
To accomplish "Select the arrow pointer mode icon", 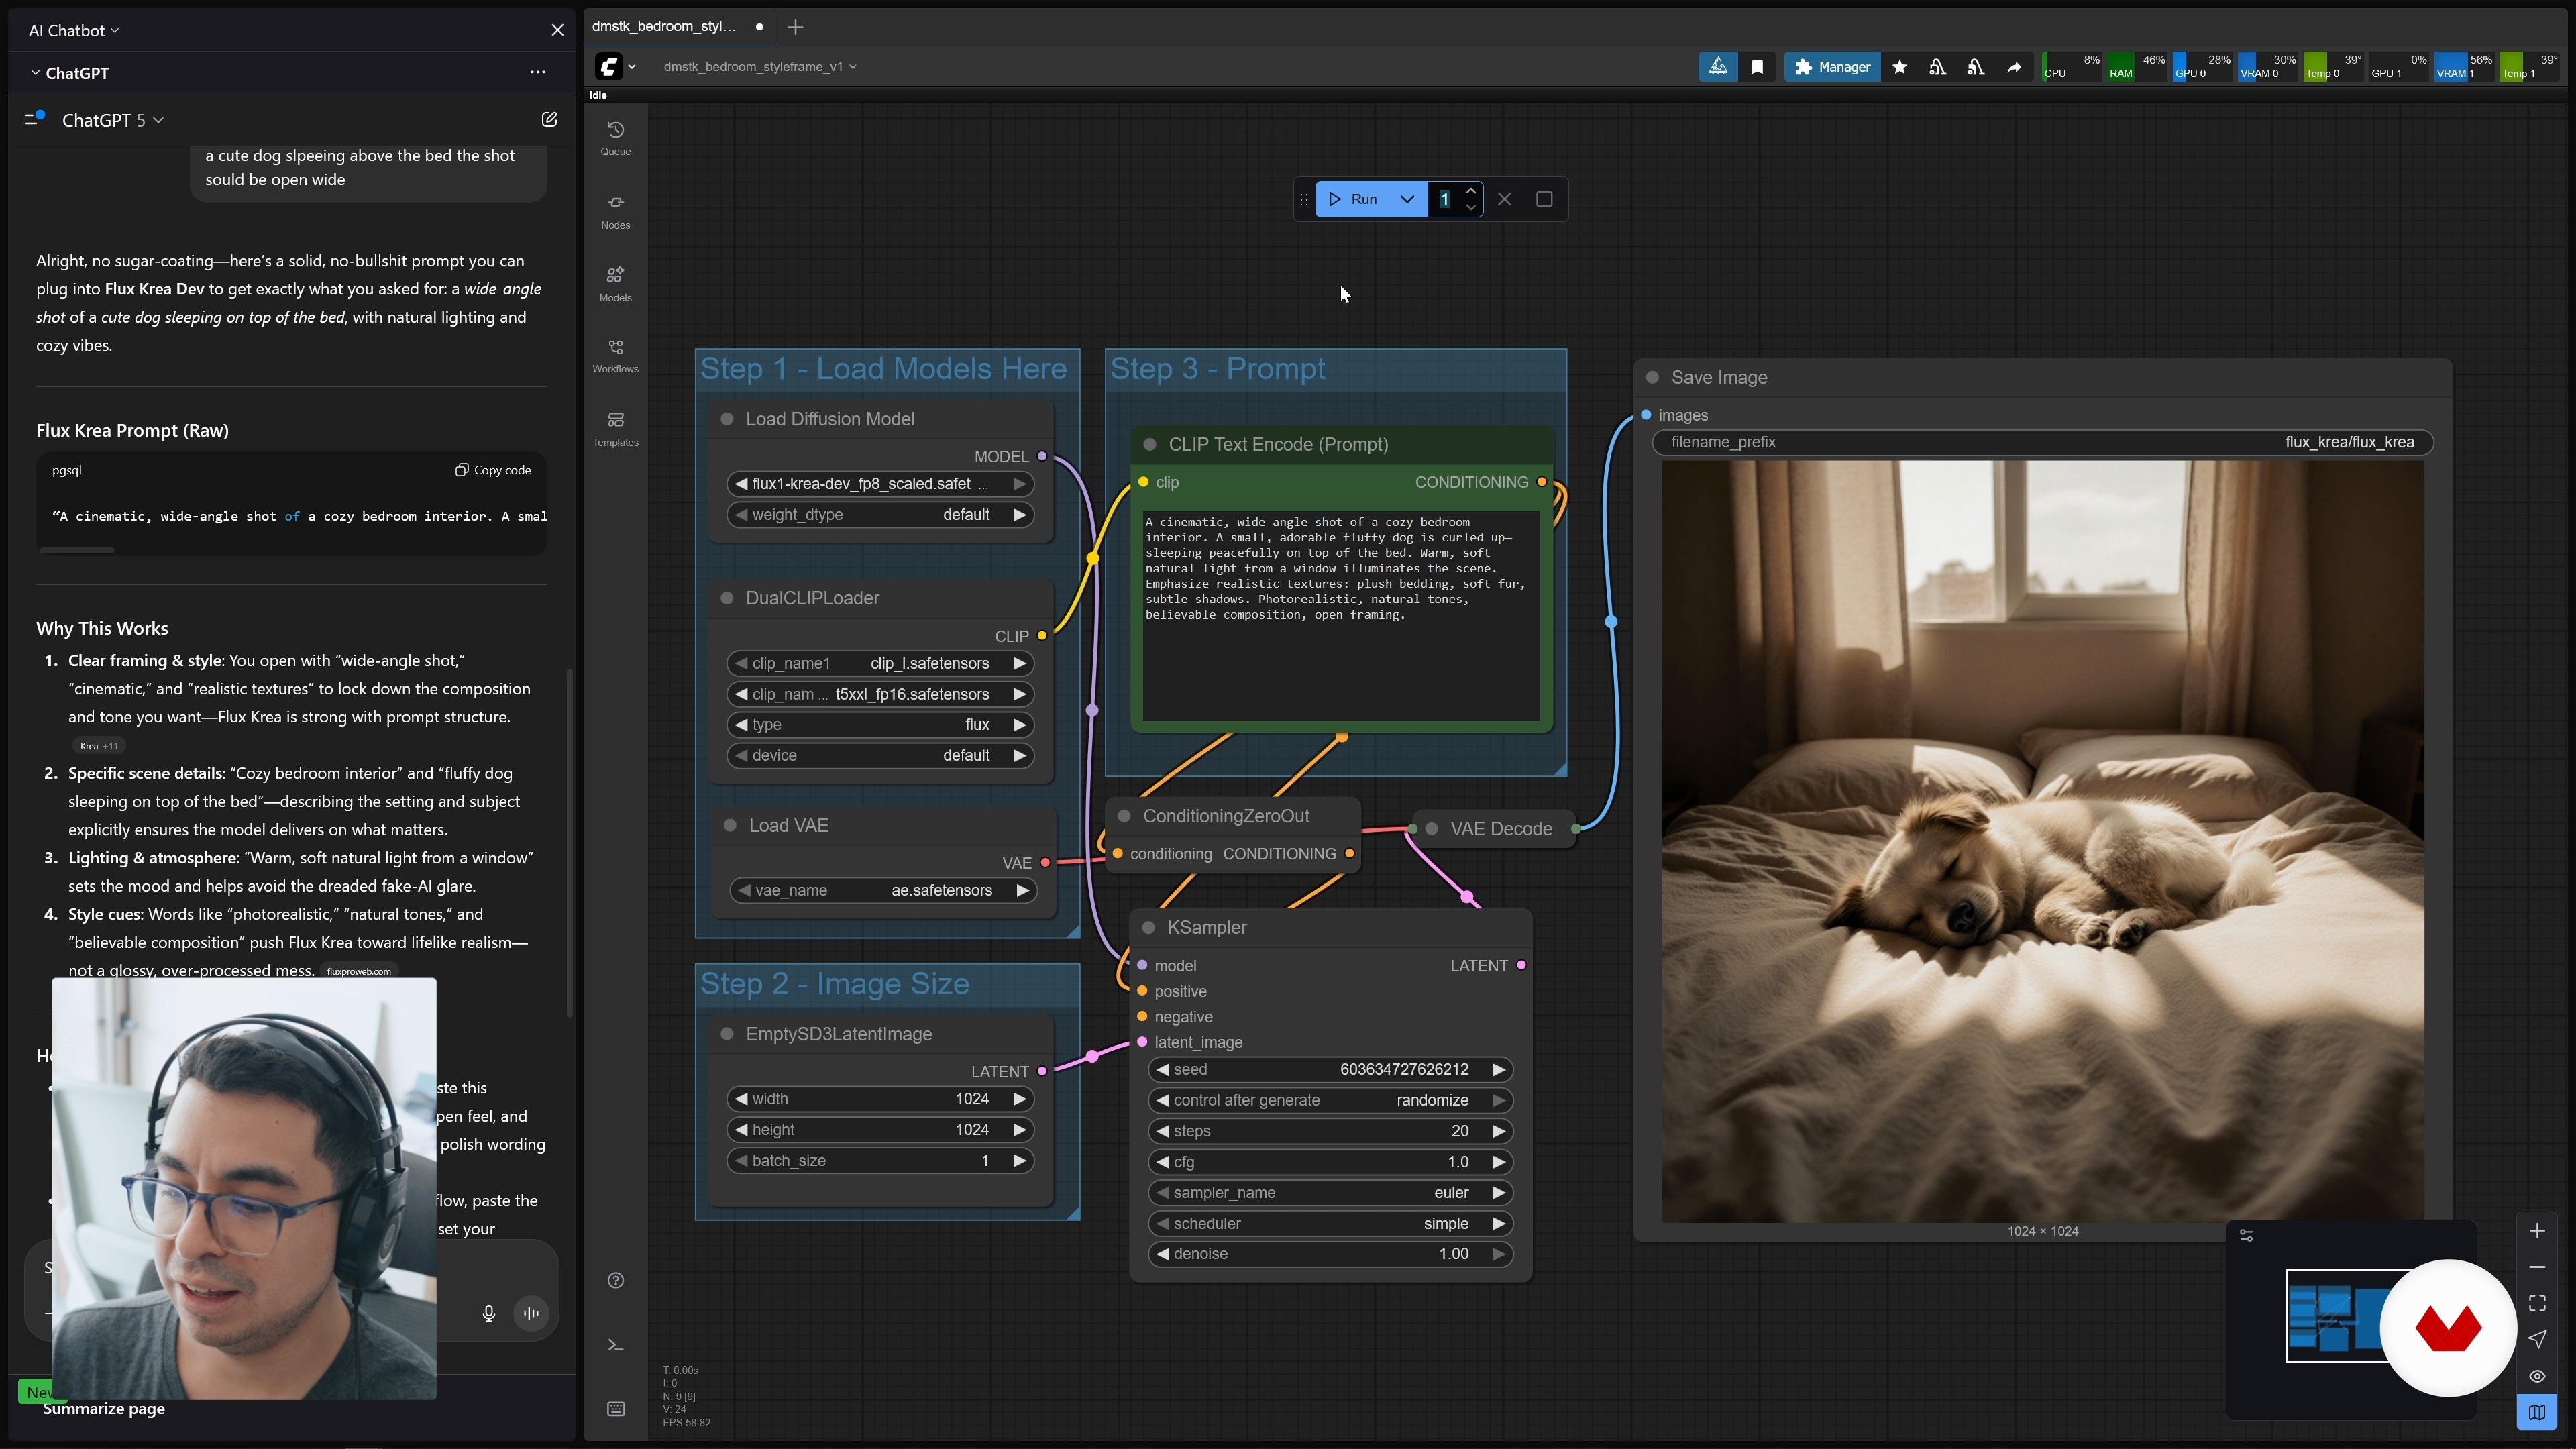I will [2537, 1339].
